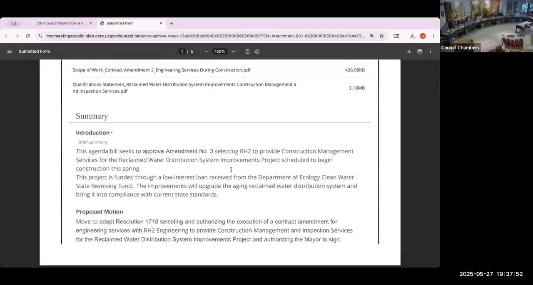Close the City Council Roundtable tab
The width and height of the screenshot is (533, 285).
(91, 23)
